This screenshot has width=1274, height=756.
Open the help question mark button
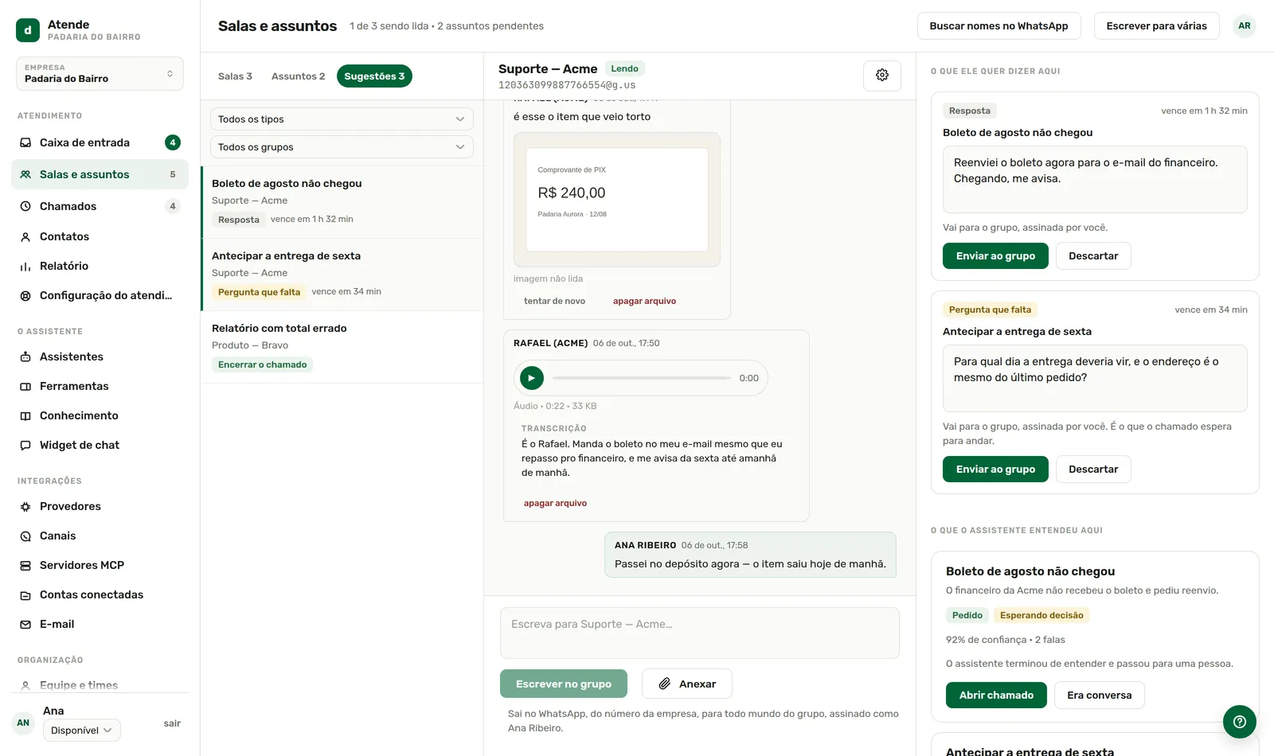pyautogui.click(x=1240, y=722)
